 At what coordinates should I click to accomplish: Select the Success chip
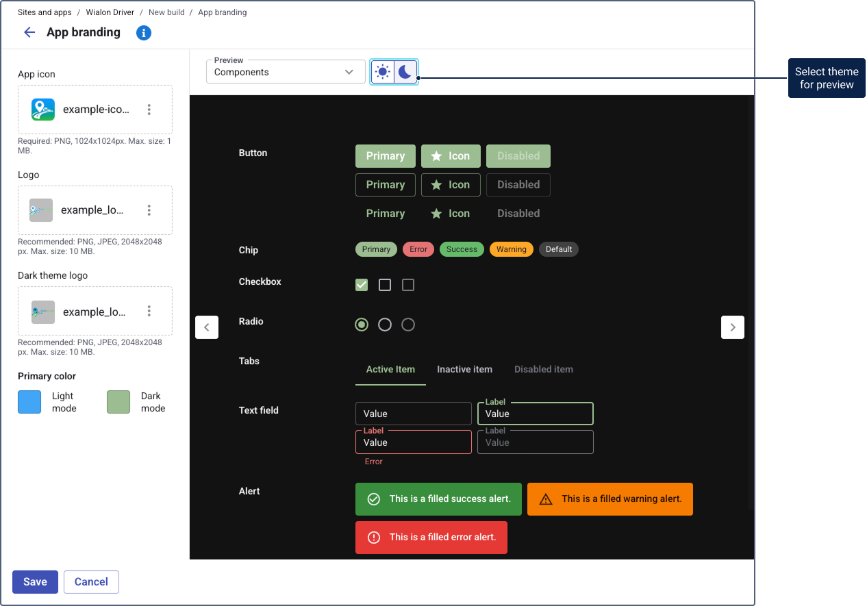pyautogui.click(x=462, y=249)
